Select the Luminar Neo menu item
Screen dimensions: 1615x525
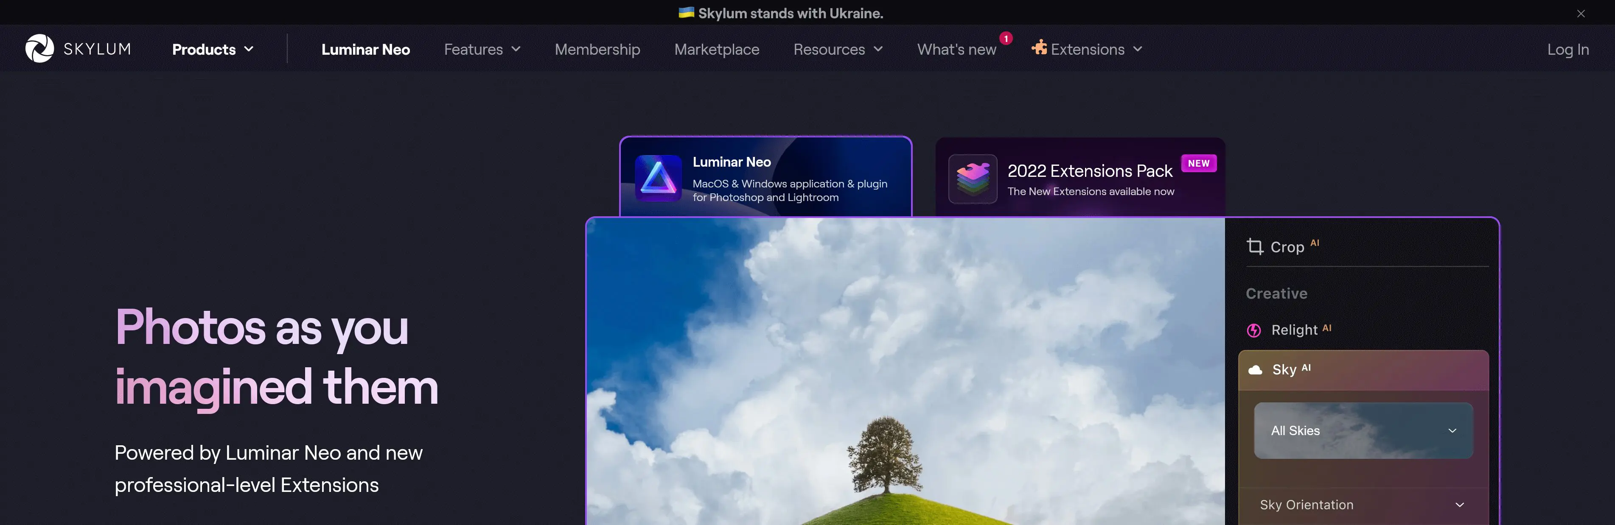pyautogui.click(x=364, y=47)
